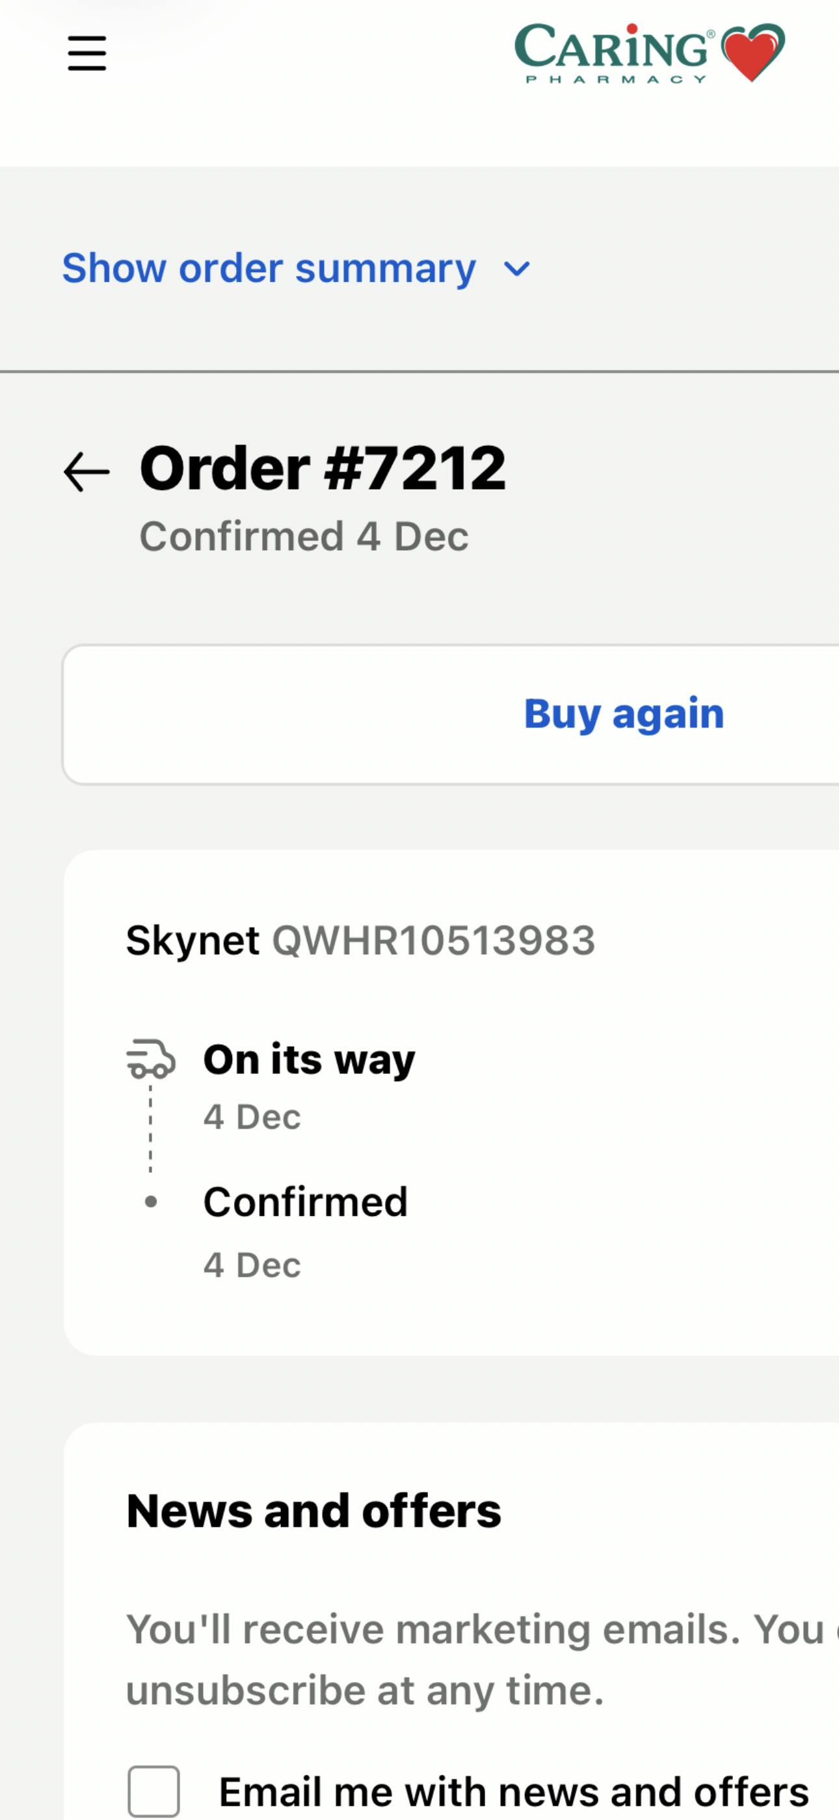The height and width of the screenshot is (1820, 839).
Task: Click the Confirmed 4 Dec subtitle
Action: pos(304,536)
